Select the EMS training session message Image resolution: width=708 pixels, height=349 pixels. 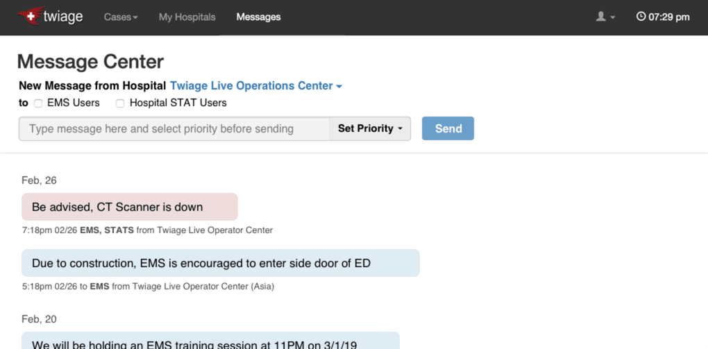pyautogui.click(x=210, y=343)
